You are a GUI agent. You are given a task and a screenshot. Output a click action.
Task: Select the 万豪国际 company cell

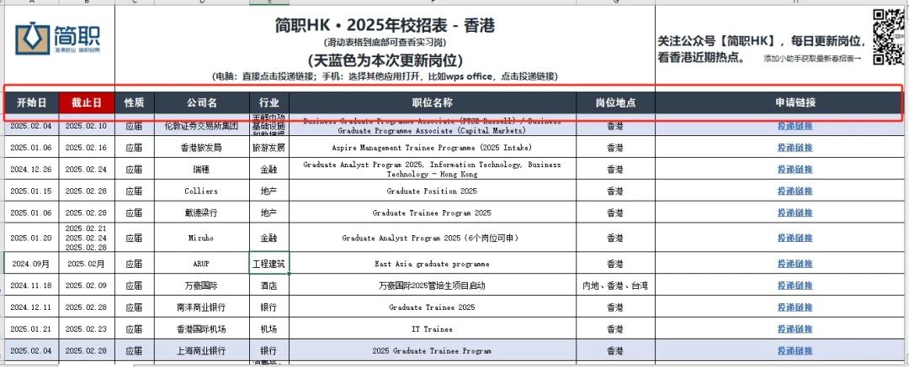202,286
